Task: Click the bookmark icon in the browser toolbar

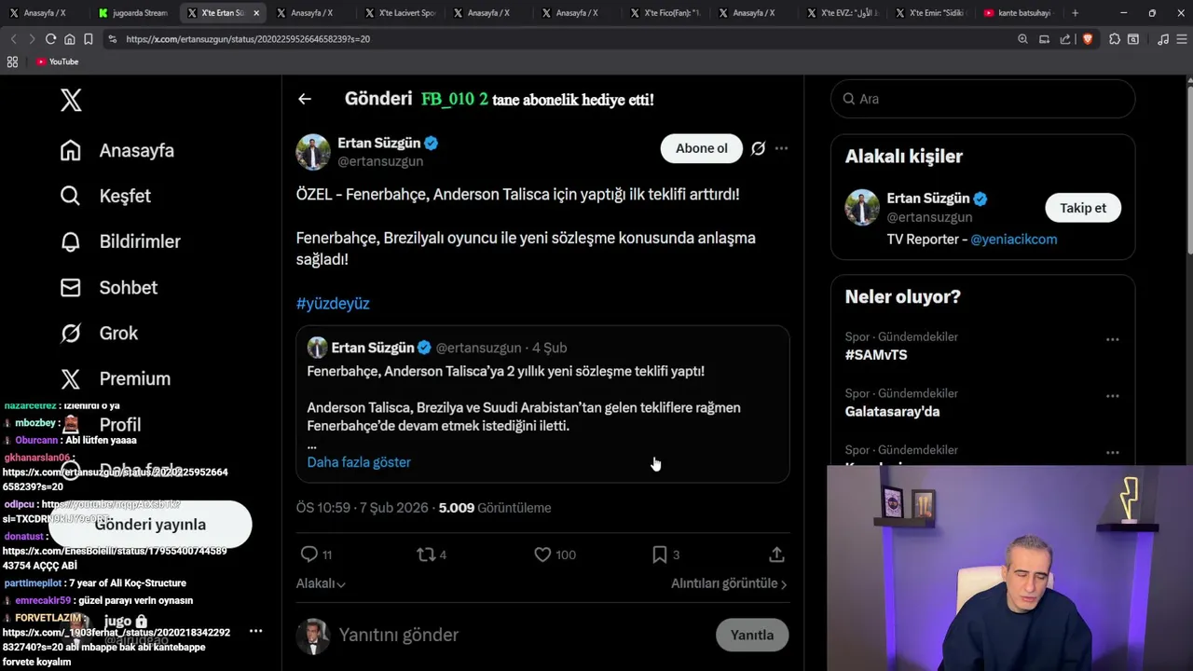Action: point(88,39)
